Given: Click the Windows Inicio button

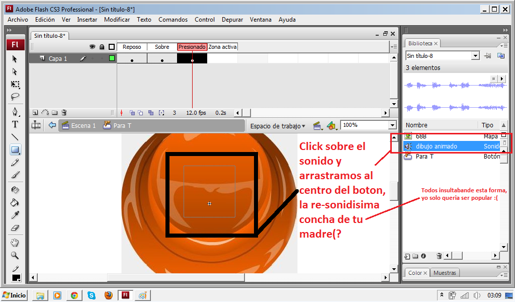Looking at the screenshot, I should tap(14, 295).
